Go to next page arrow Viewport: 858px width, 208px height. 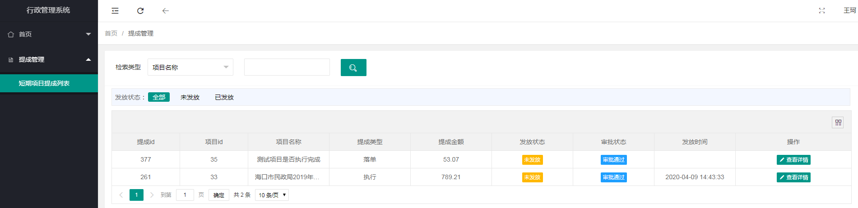pos(152,195)
